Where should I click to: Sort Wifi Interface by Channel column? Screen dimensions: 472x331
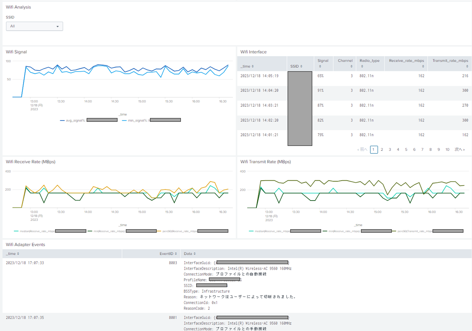[345, 64]
